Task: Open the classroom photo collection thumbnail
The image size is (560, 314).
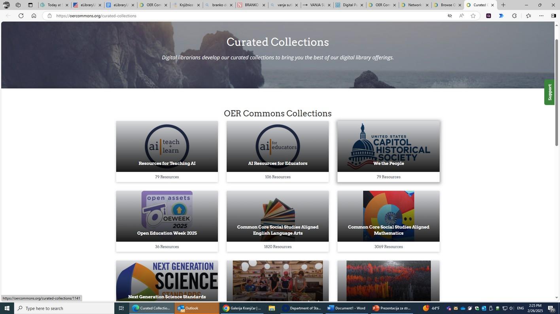Action: click(278, 281)
